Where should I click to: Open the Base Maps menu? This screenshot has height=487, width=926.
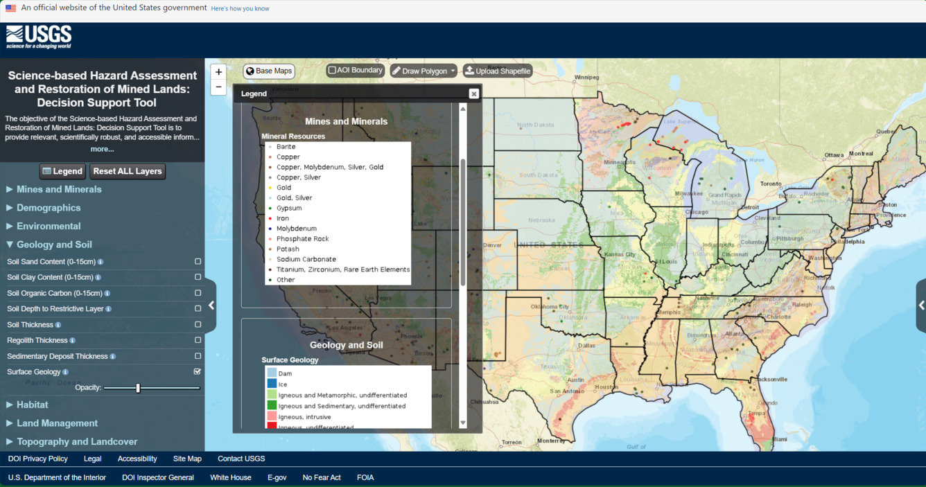click(x=269, y=71)
